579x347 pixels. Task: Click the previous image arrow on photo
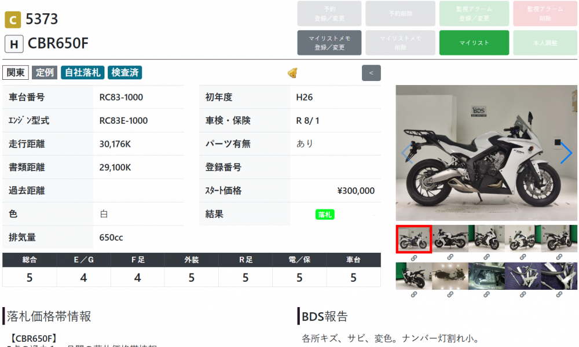point(407,152)
